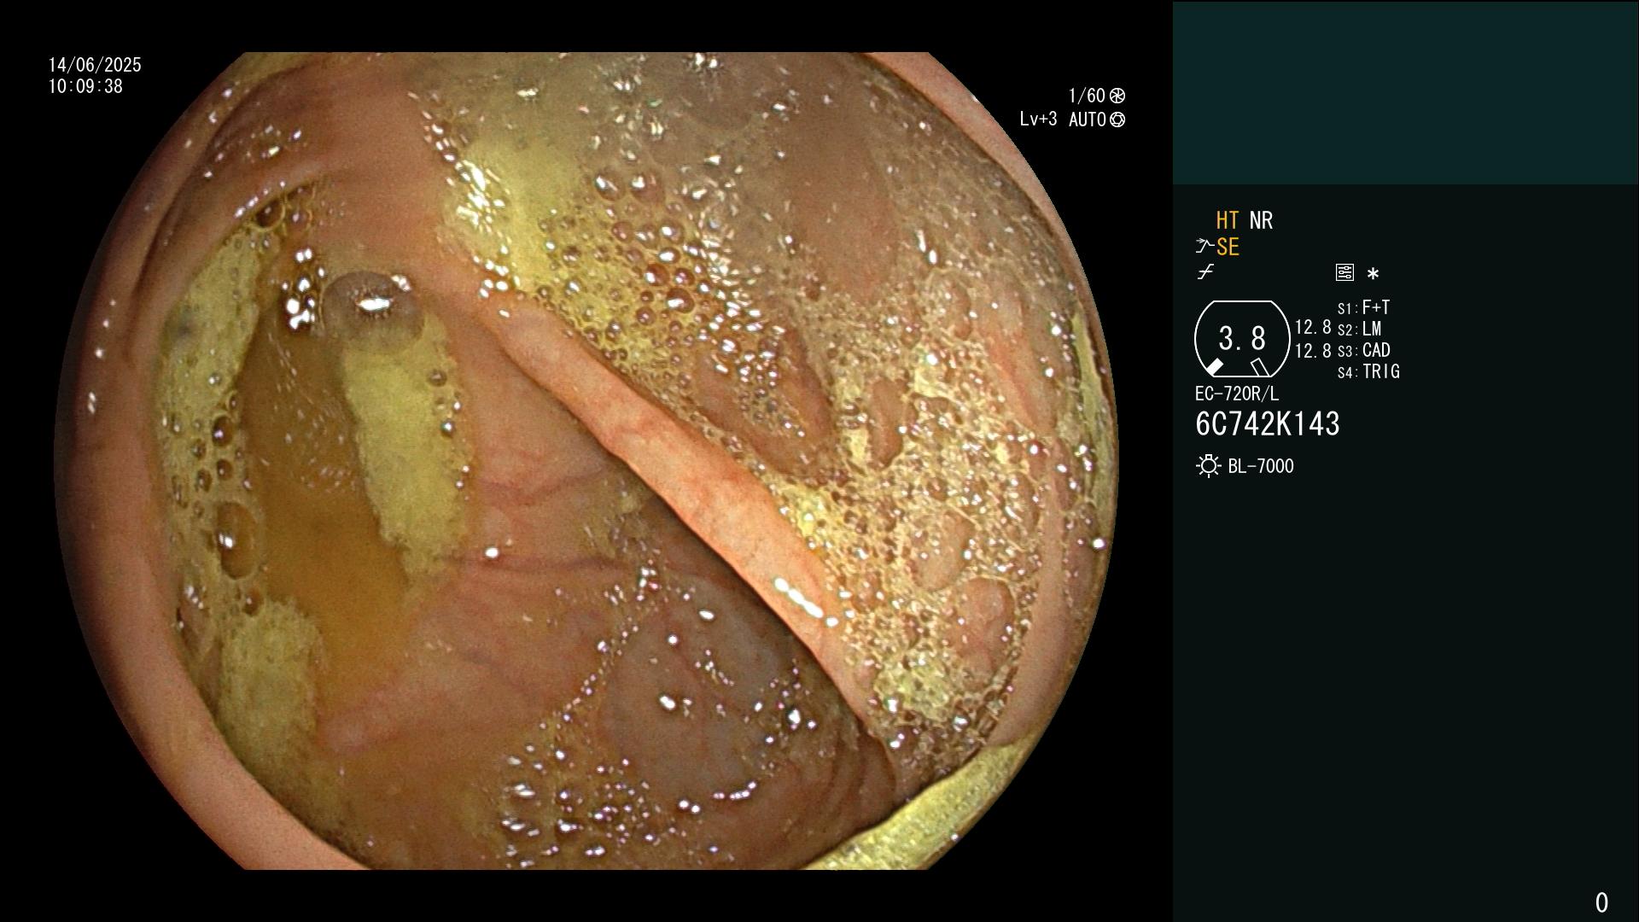This screenshot has width=1639, height=922.
Task: Click the HT indicator
Action: (x=1228, y=220)
